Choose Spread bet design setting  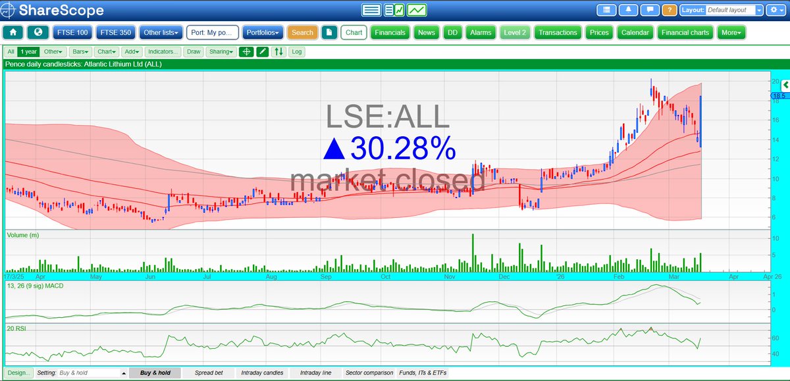click(x=209, y=372)
